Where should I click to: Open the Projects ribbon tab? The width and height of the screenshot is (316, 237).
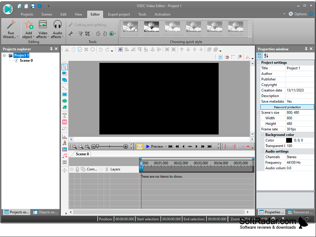27,14
